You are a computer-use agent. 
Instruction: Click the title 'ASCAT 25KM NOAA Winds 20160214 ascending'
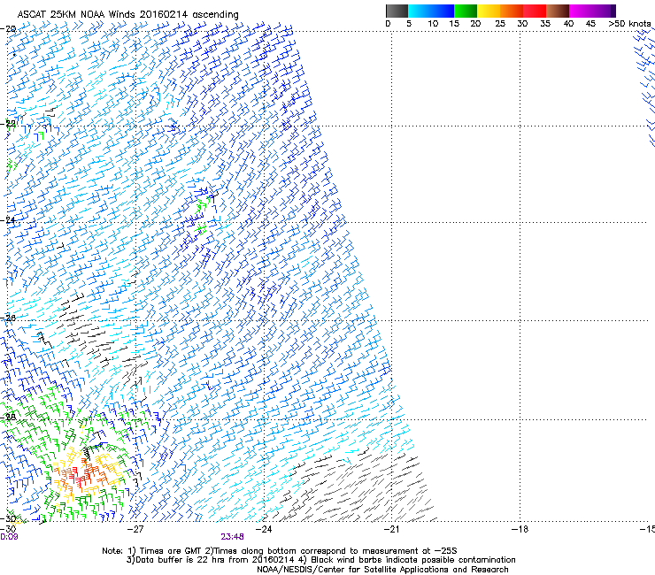coord(127,14)
